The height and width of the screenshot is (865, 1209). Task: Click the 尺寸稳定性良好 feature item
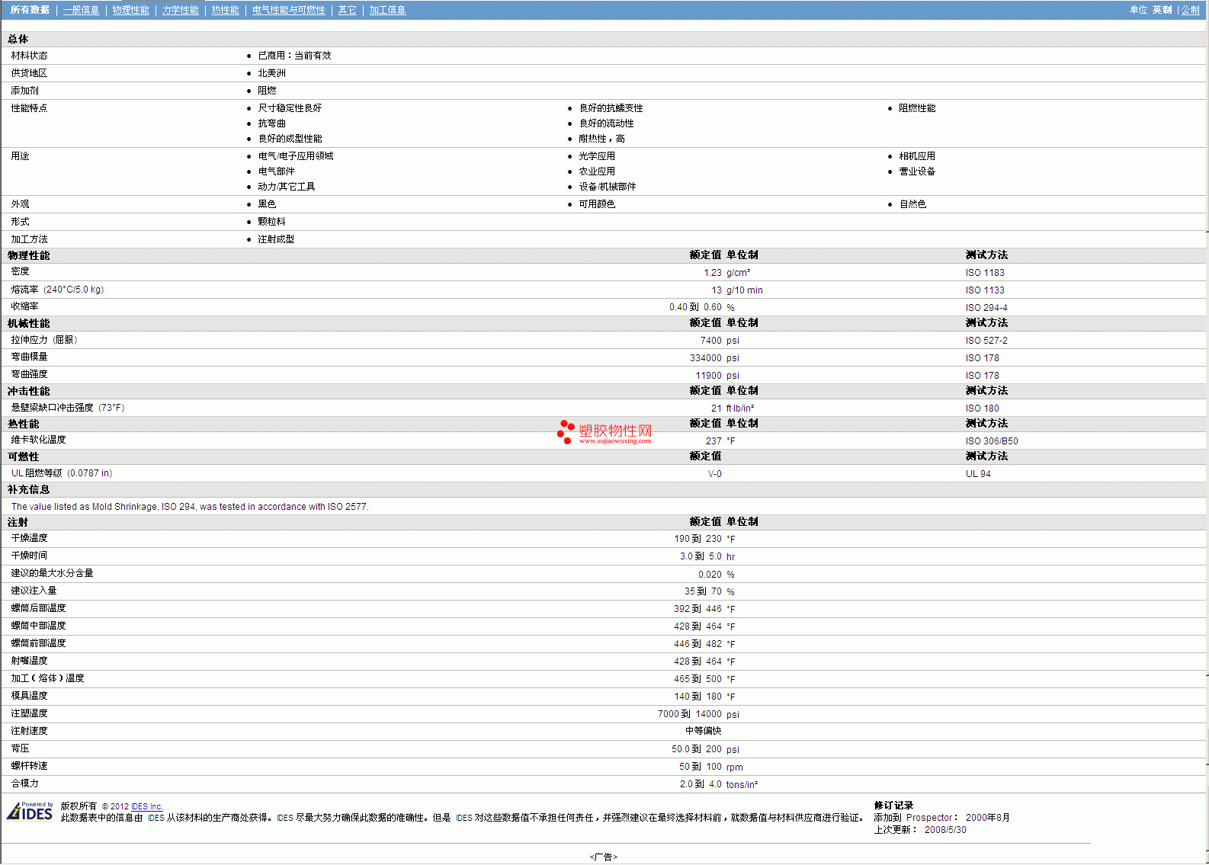[290, 108]
